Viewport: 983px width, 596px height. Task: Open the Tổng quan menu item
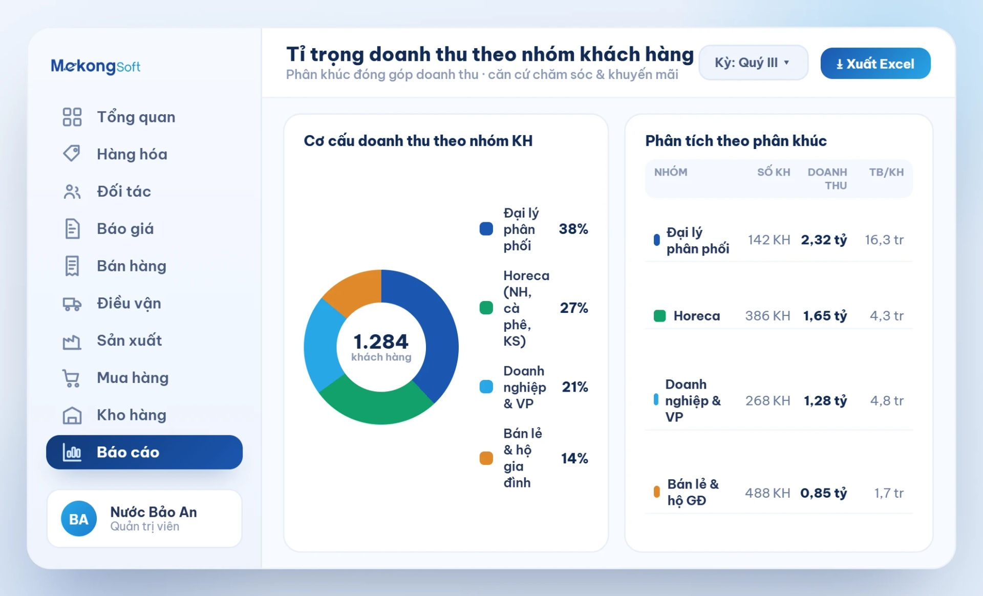point(144,117)
